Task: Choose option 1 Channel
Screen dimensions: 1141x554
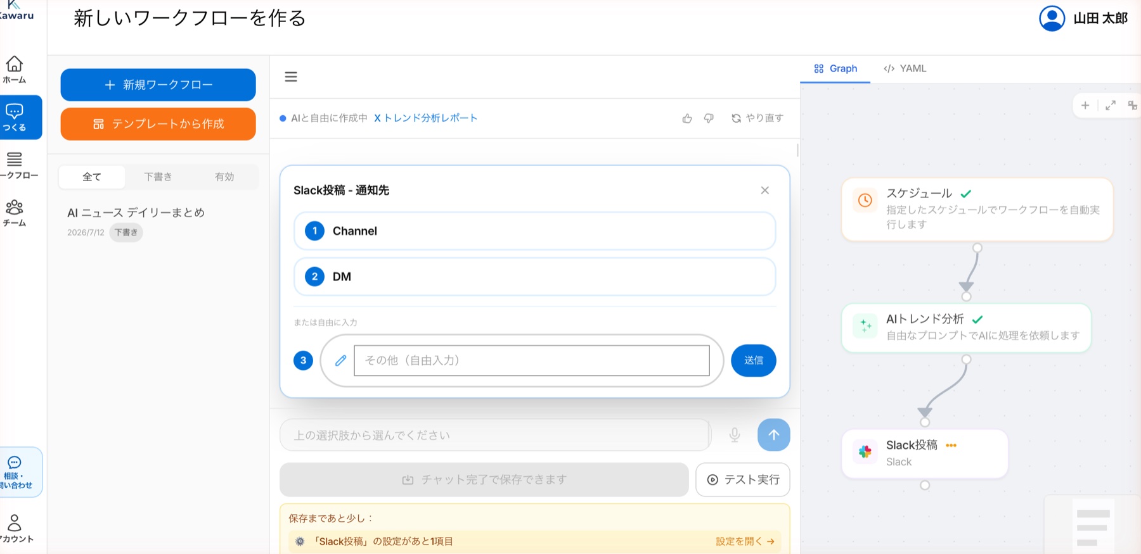Action: click(x=534, y=231)
